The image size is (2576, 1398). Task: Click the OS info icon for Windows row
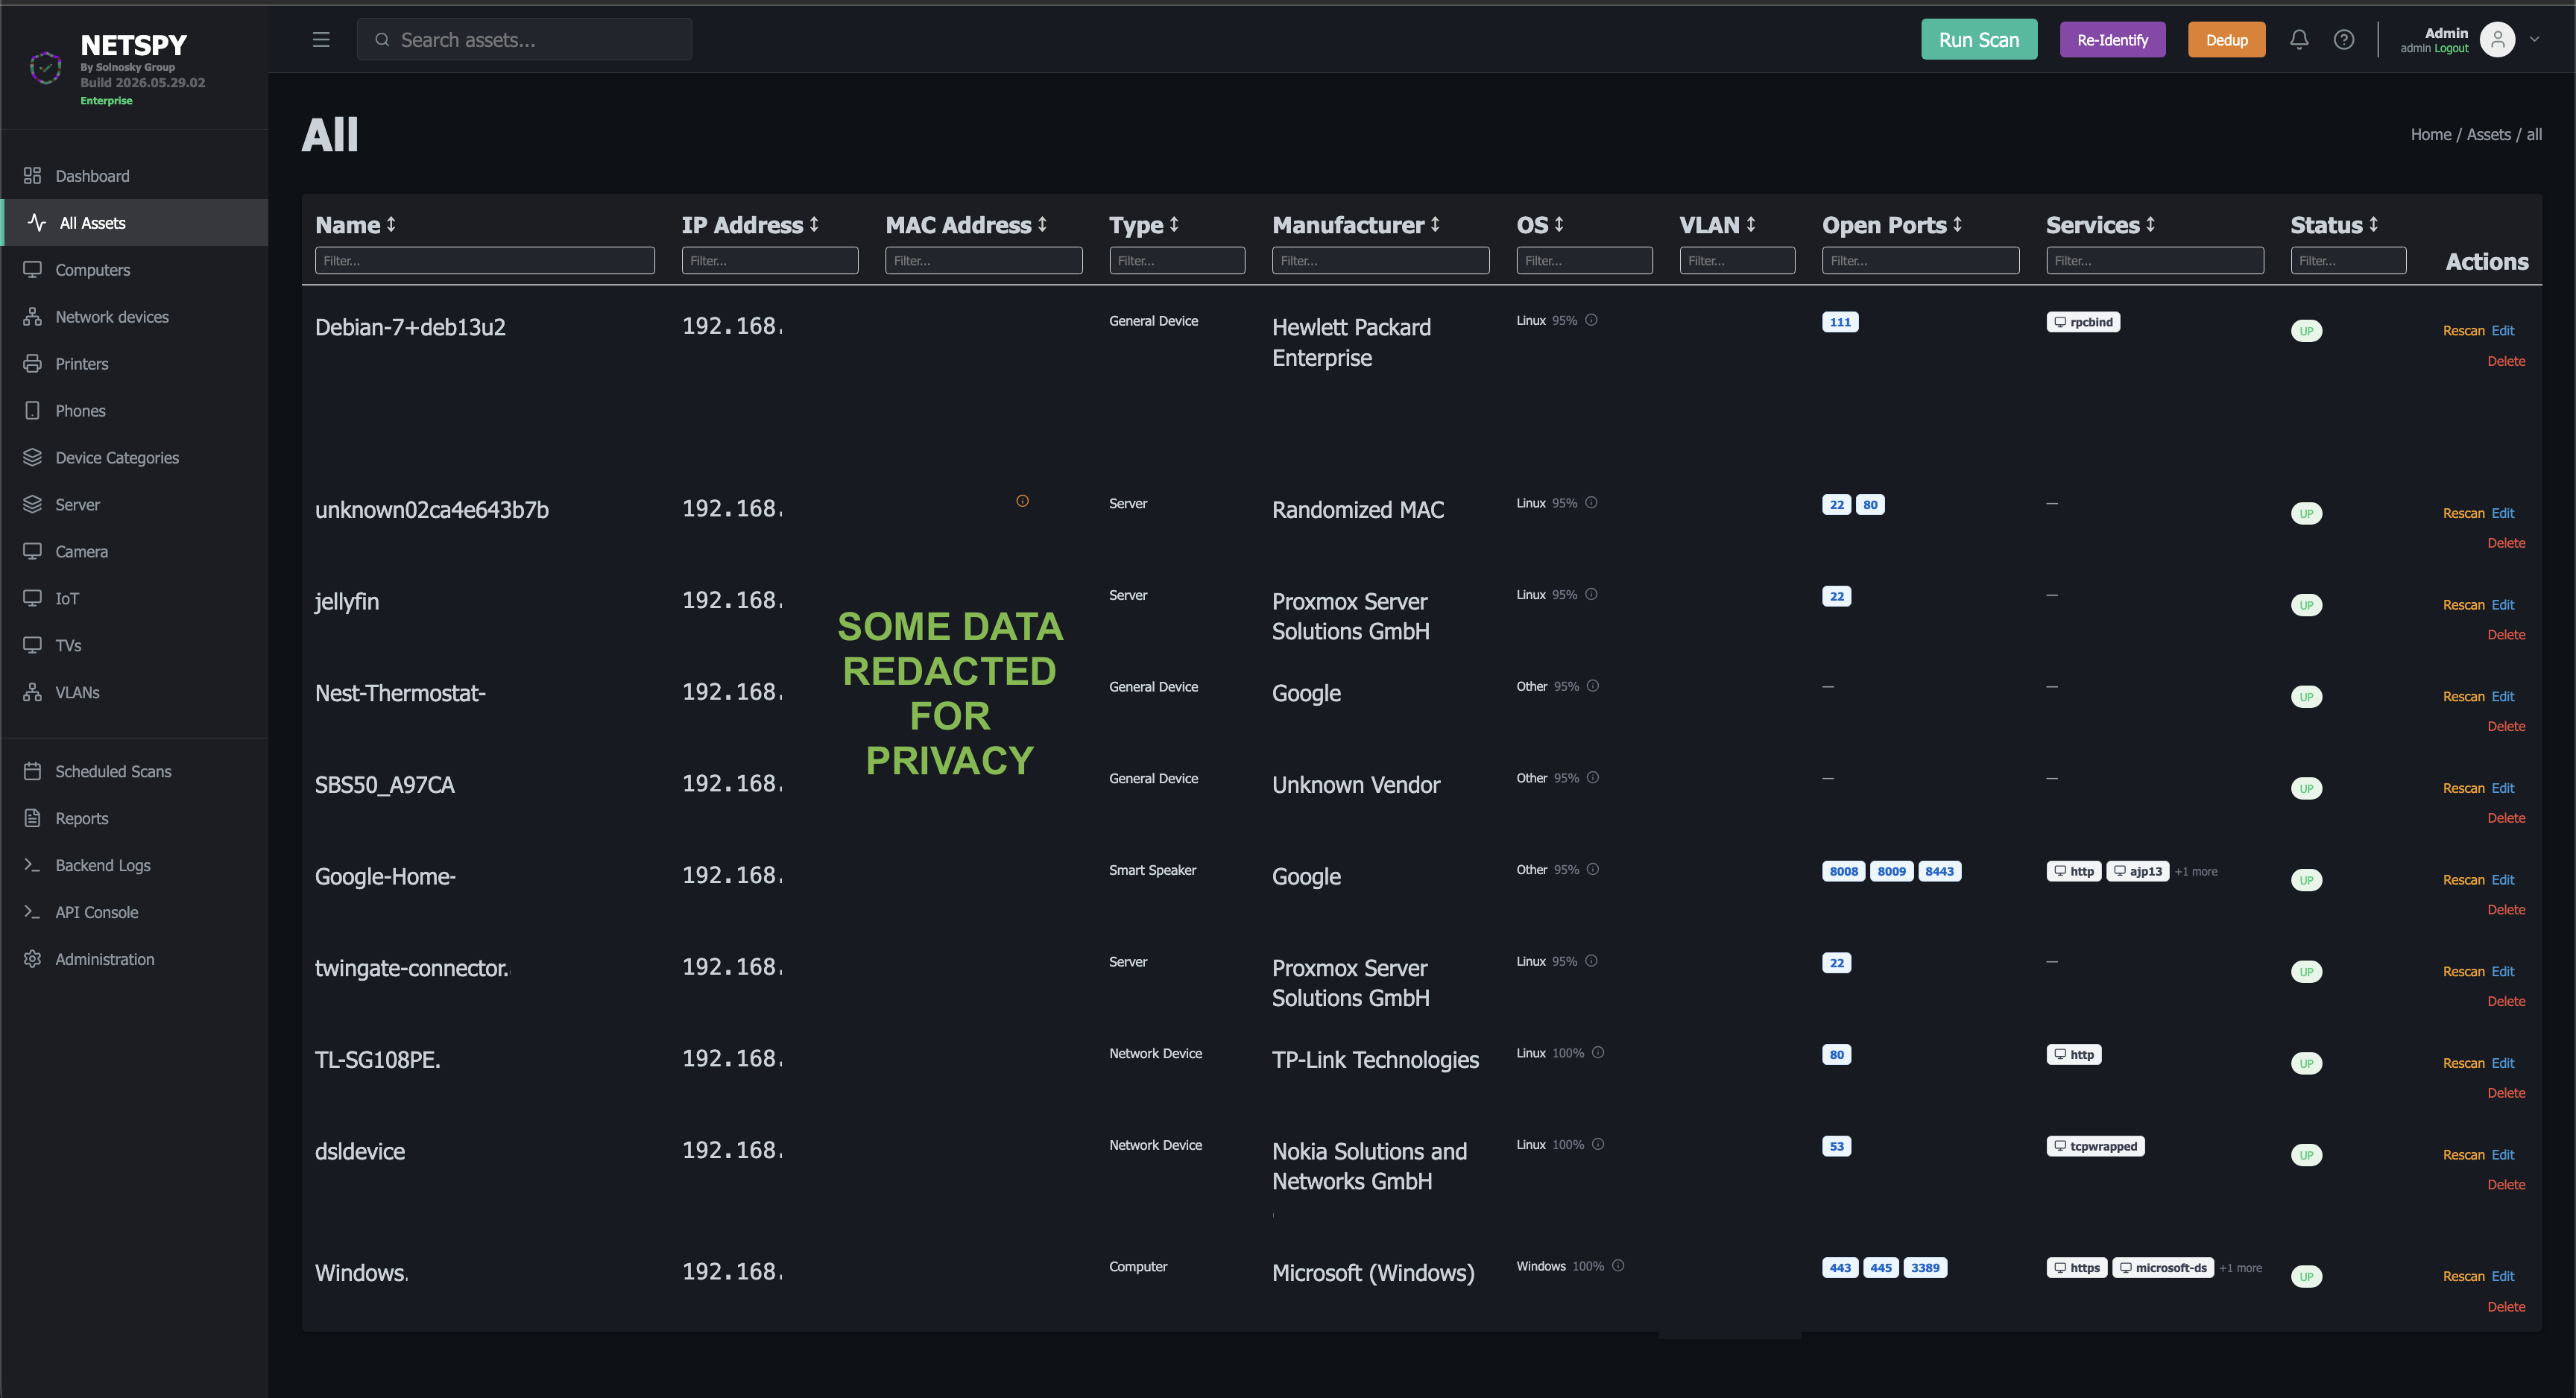[1618, 1266]
